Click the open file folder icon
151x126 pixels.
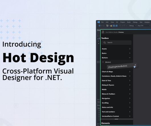tap(111, 26)
